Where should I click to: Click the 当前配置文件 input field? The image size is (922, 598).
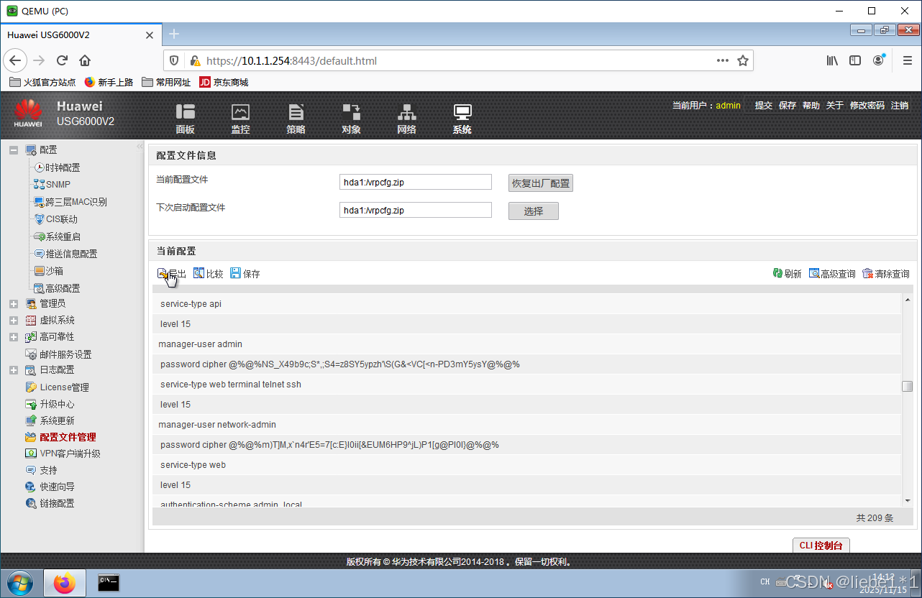tap(416, 182)
